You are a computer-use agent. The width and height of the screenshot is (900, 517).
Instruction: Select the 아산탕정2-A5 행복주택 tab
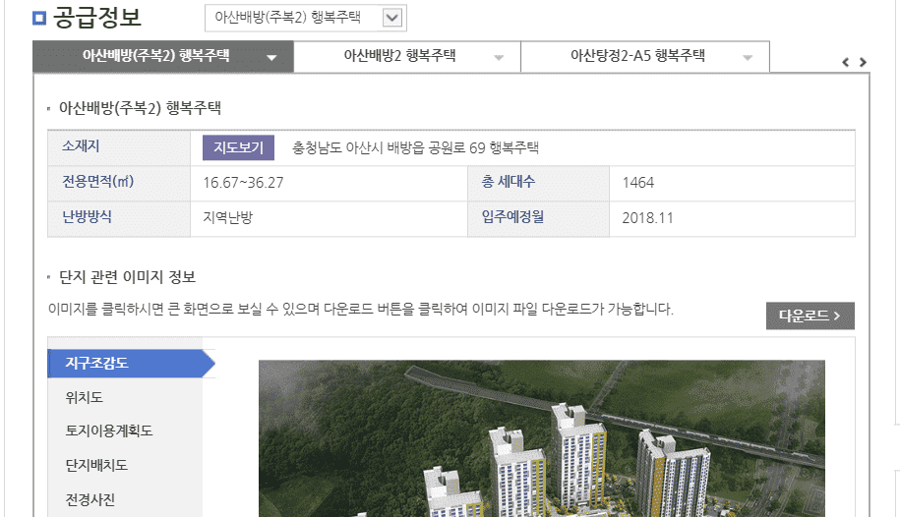click(x=637, y=56)
